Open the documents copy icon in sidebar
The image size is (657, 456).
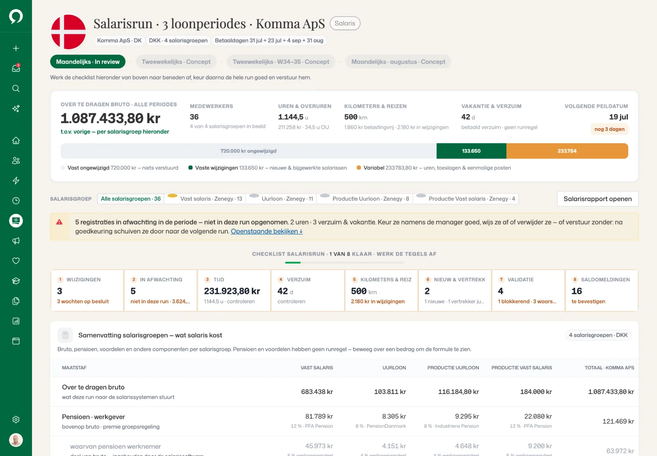(16, 301)
